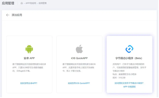This screenshot has width=159, height=98.
Task: Select the blue ByteDance mini-program icon
Action: 129,49
